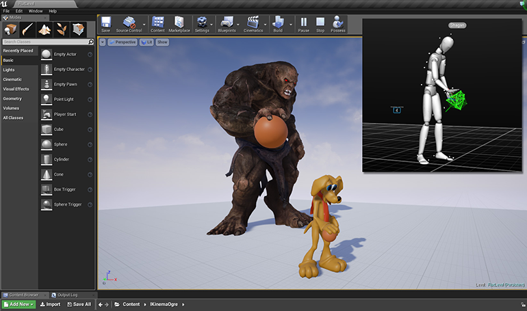Image resolution: width=527 pixels, height=311 pixels.
Task: Activate the Foliage mode icon
Action: click(x=62, y=29)
